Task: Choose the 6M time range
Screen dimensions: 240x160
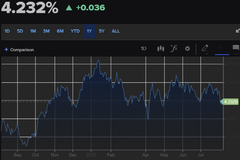Action: coord(60,31)
